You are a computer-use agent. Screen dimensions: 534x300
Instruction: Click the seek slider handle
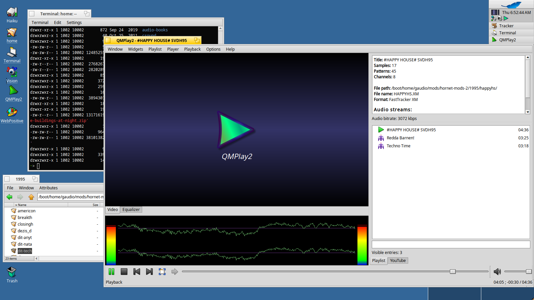pyautogui.click(x=453, y=272)
